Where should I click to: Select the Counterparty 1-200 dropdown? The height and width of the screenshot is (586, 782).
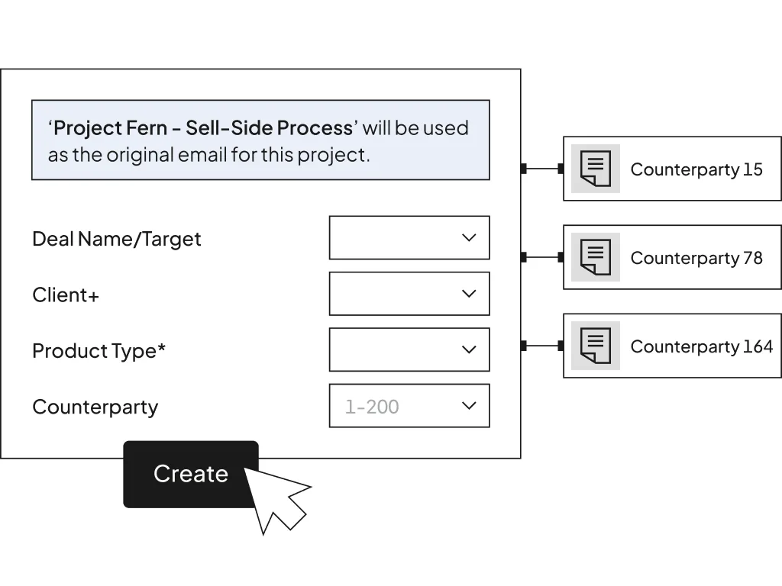point(409,406)
